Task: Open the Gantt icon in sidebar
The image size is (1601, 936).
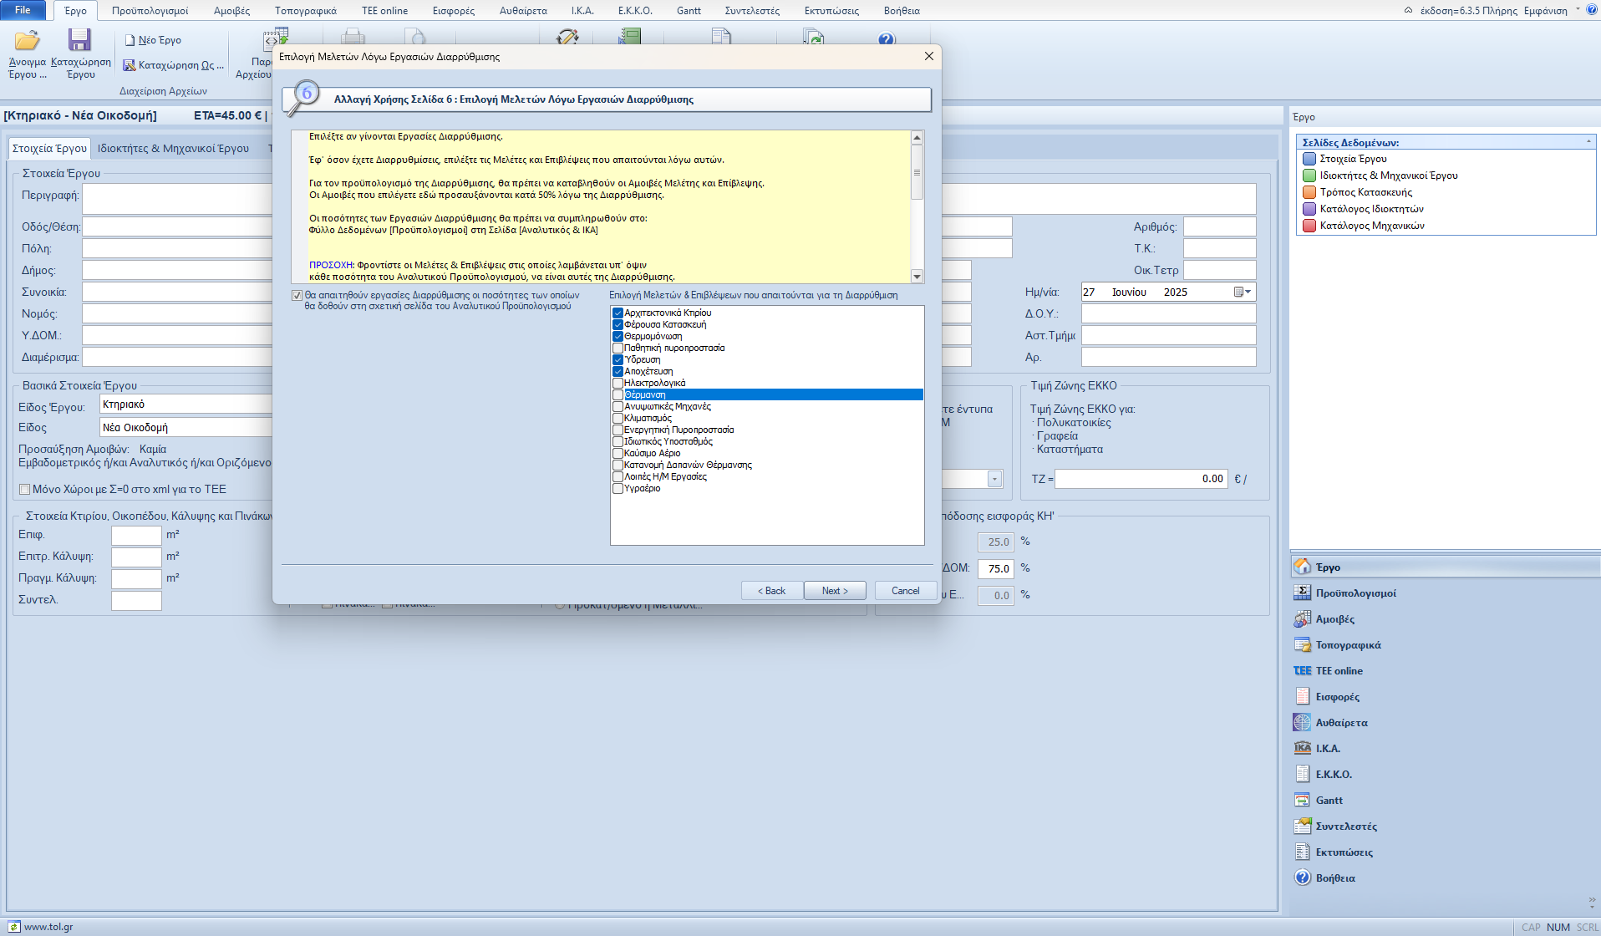Action: coord(1302,800)
